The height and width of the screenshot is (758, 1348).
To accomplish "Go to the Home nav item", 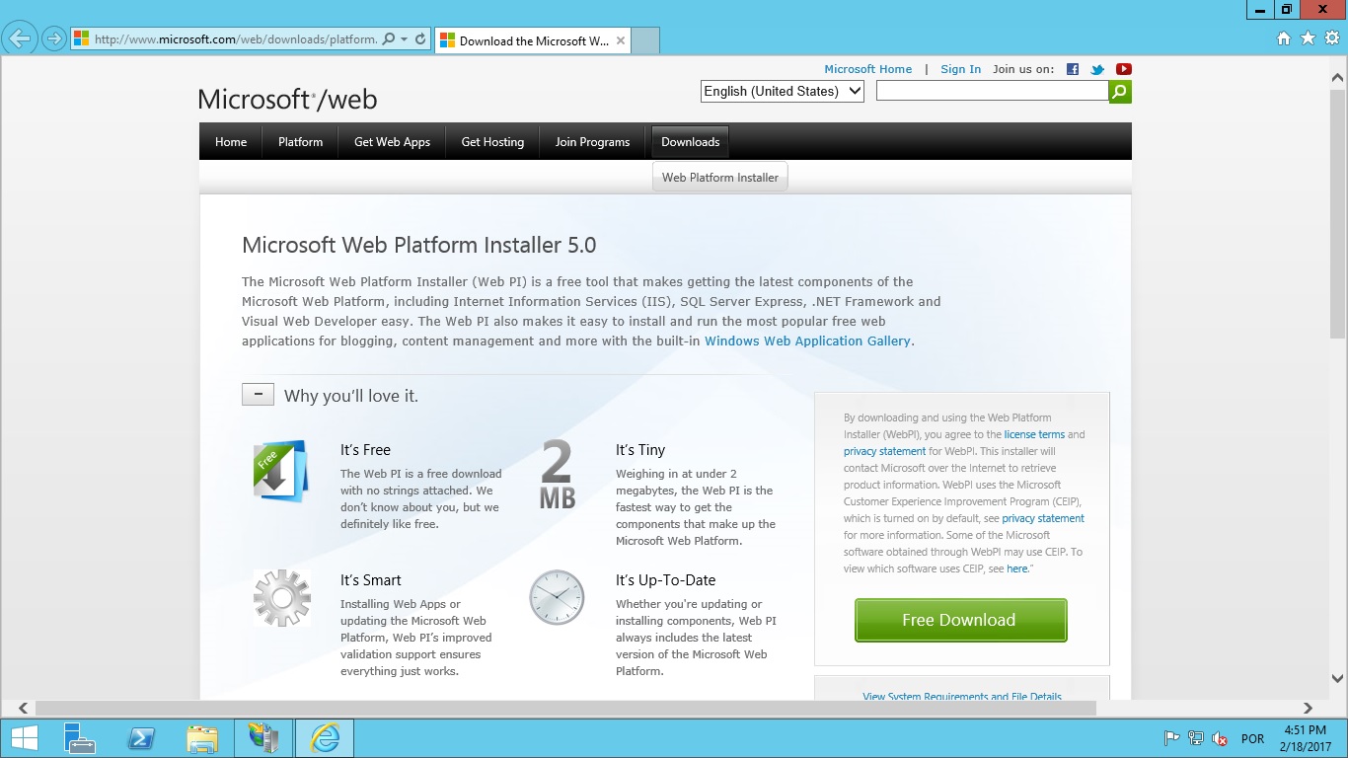I will (x=231, y=142).
